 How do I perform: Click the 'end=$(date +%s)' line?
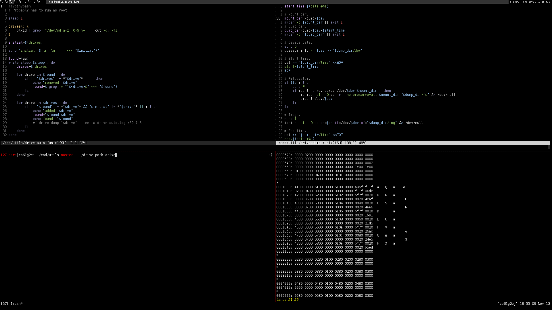click(x=299, y=139)
